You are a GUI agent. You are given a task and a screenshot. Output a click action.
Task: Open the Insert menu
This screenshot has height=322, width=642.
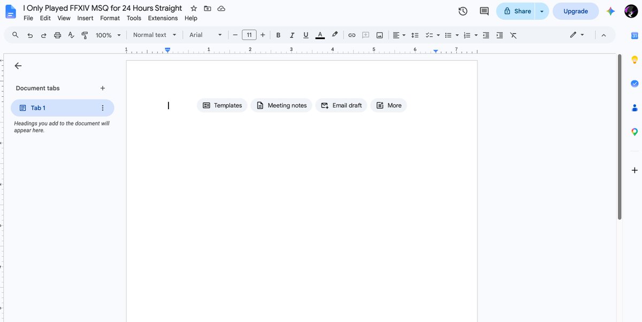click(85, 18)
